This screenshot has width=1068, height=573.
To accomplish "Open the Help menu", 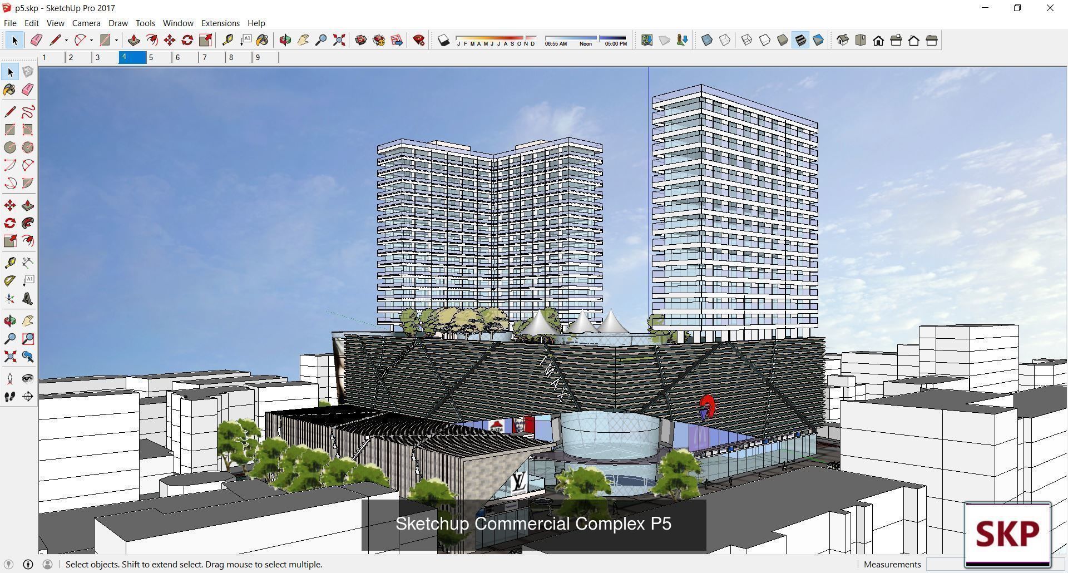I will click(x=256, y=23).
